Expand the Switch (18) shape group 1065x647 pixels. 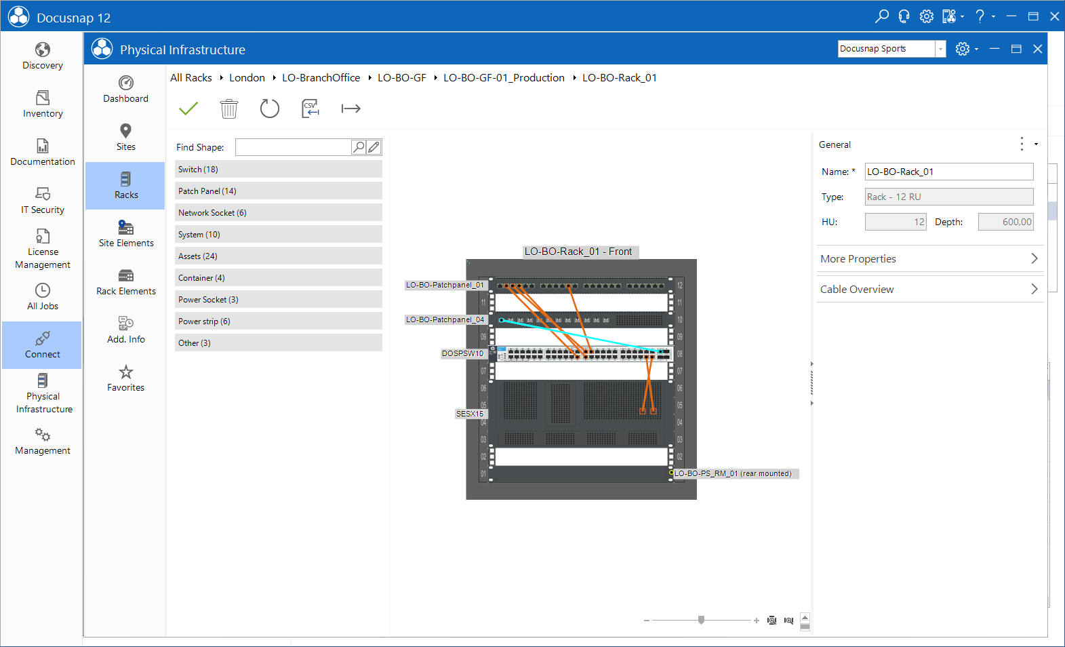pyautogui.click(x=279, y=169)
